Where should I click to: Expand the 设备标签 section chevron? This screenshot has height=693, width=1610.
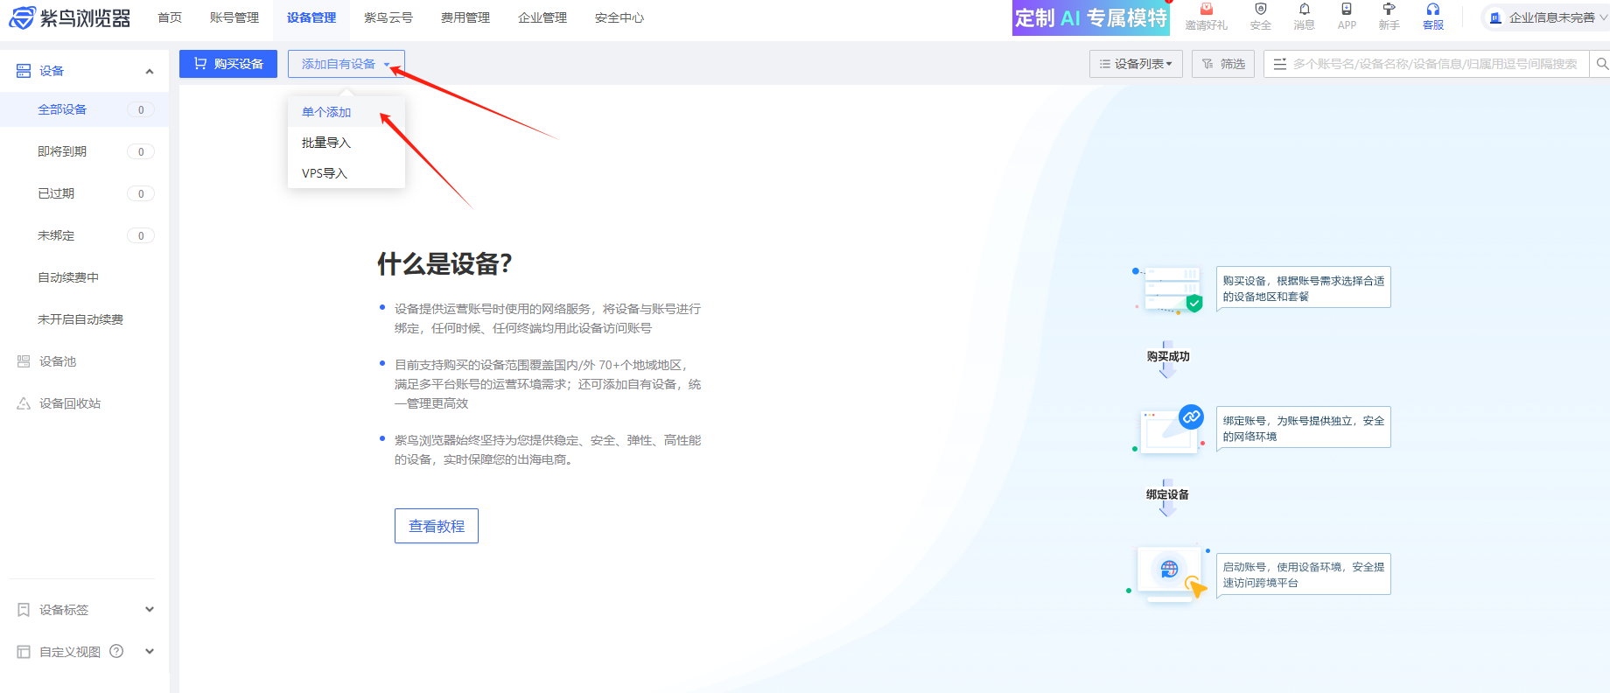tap(150, 610)
